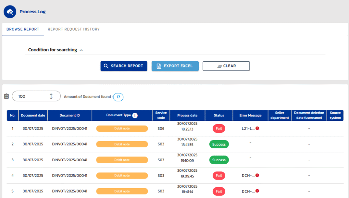349x198 pixels.
Task: Select the Browse Report tab
Action: 22,29
